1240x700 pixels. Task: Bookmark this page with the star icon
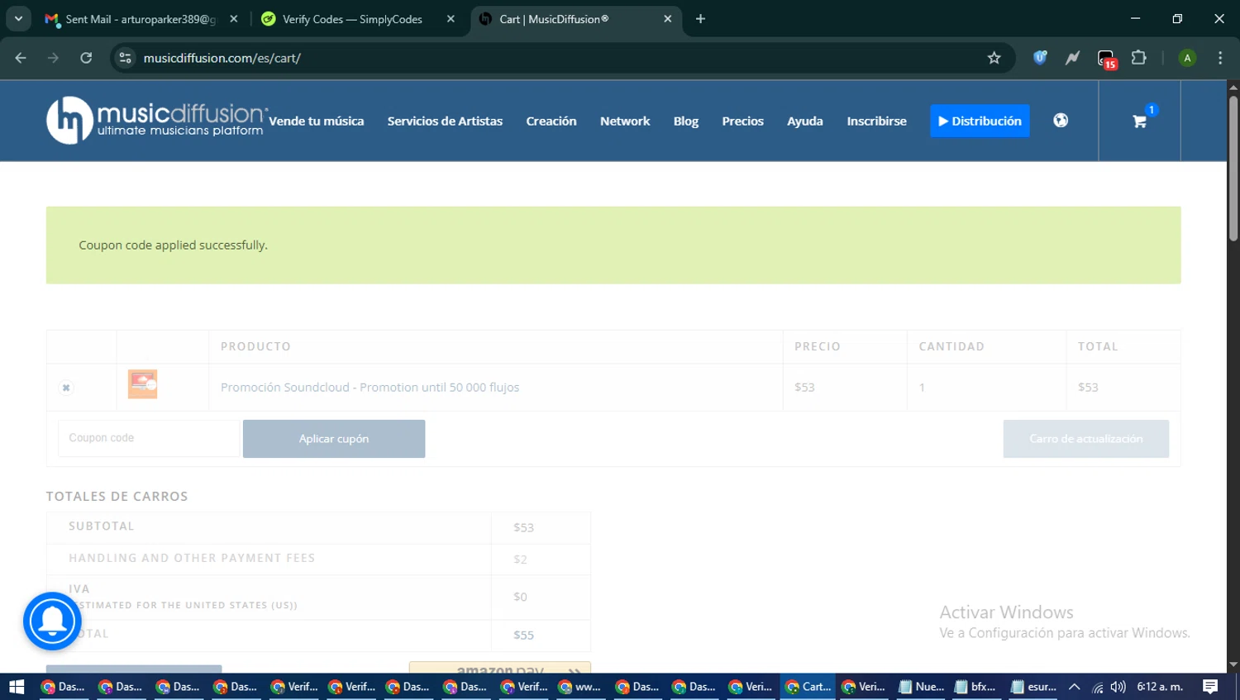[994, 58]
